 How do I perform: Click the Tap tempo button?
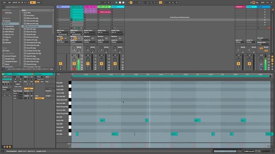pyautogui.click(x=9, y=3)
